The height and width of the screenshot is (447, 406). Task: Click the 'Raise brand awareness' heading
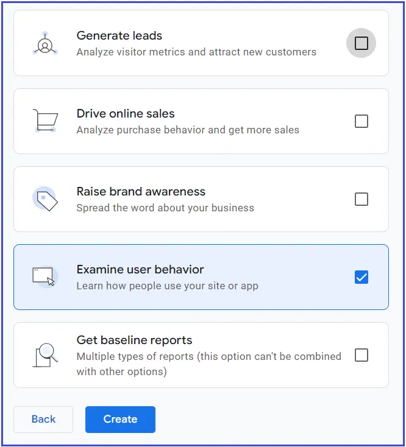141,192
